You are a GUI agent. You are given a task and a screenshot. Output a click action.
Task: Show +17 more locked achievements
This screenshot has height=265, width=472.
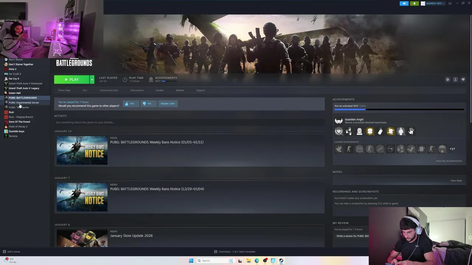(452, 149)
